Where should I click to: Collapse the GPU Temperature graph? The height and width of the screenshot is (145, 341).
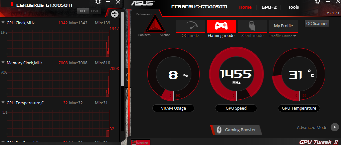(x=3, y=102)
